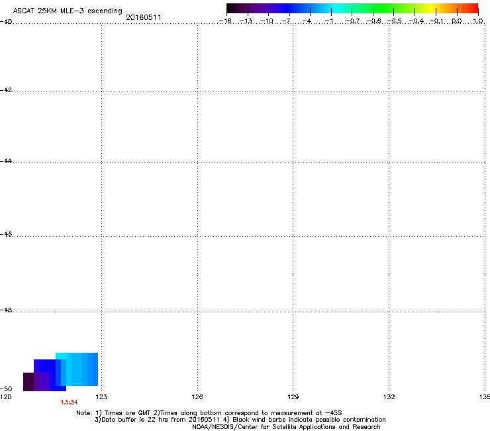The width and height of the screenshot is (490, 431).
Task: Click the -7 colorbar tick label
Action: coord(286,21)
